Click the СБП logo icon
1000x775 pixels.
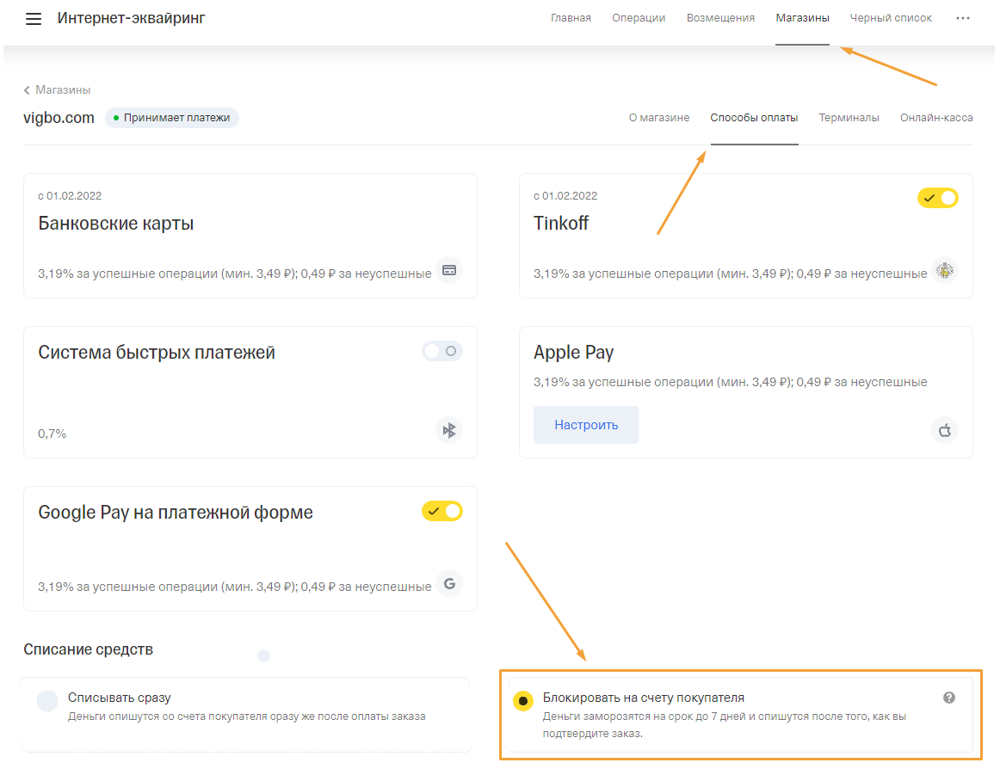point(449,430)
